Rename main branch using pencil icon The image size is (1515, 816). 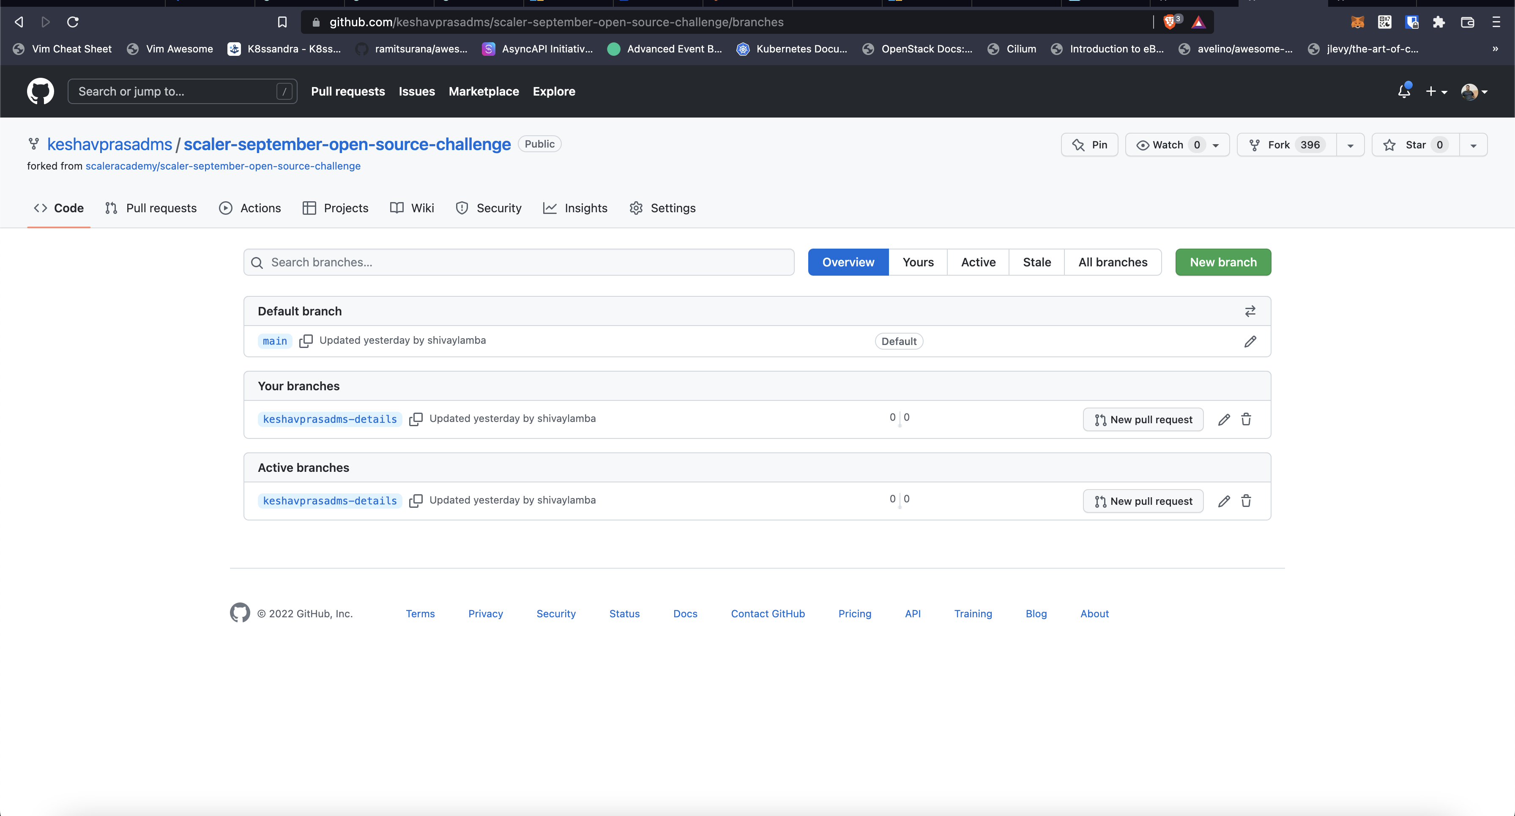coord(1250,342)
